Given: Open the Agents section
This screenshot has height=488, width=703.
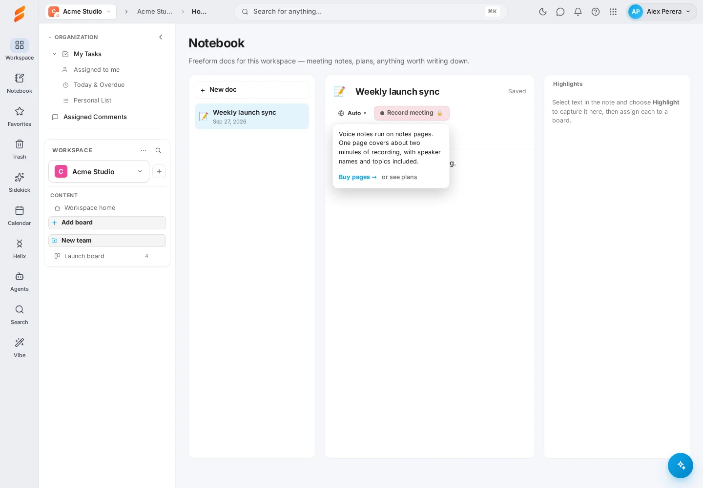Looking at the screenshot, I should pos(20,281).
